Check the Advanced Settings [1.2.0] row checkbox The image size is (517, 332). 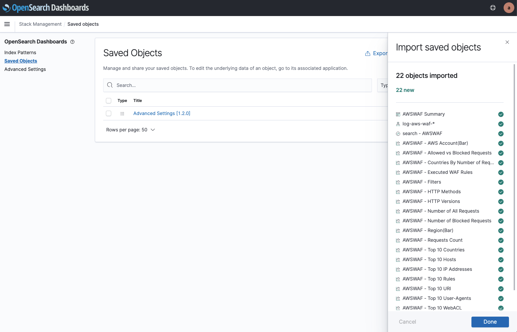click(109, 113)
